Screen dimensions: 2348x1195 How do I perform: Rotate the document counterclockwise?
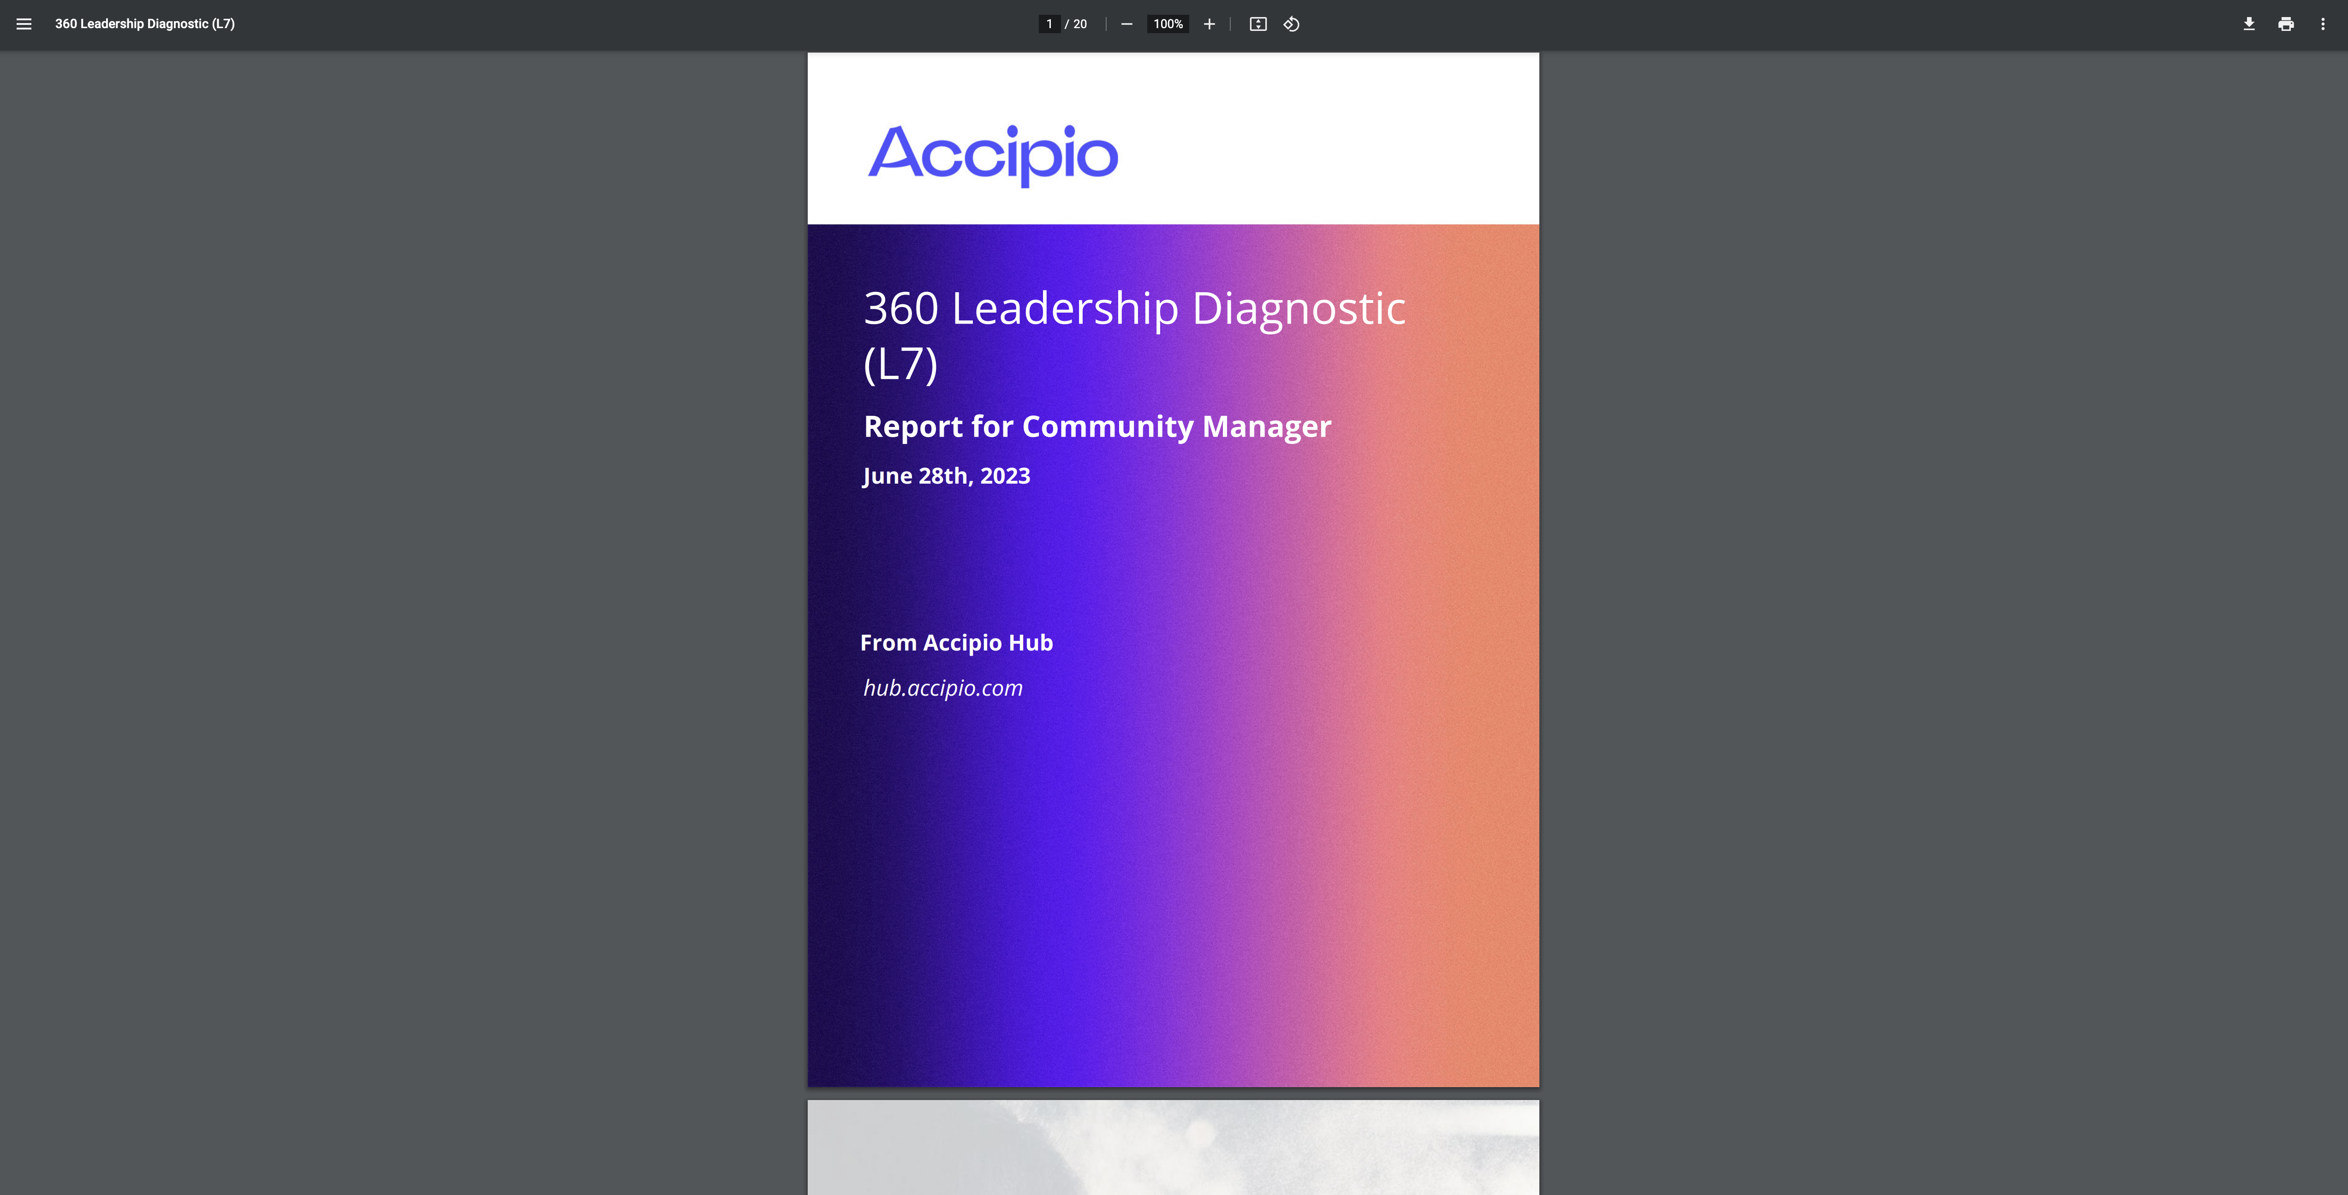(1292, 24)
